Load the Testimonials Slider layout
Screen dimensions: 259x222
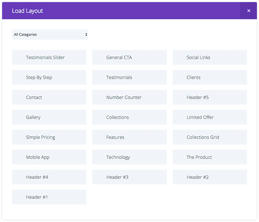pos(49,57)
